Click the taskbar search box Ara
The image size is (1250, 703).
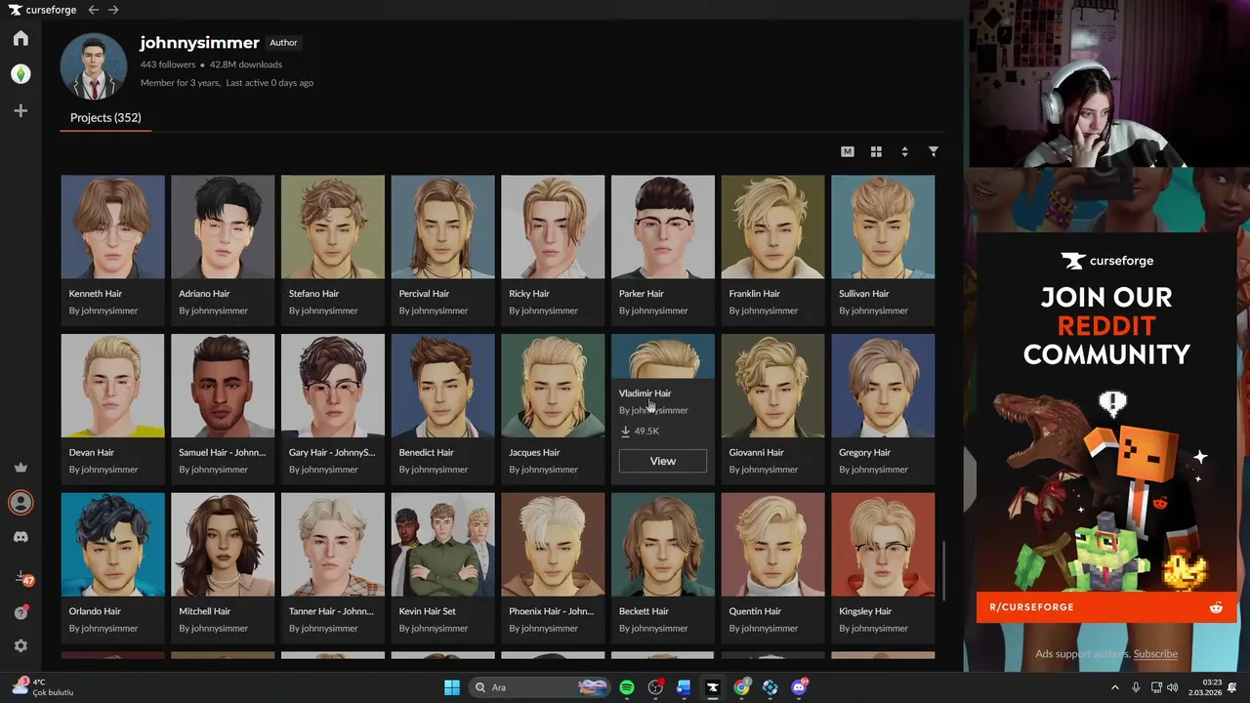pyautogui.click(x=539, y=687)
